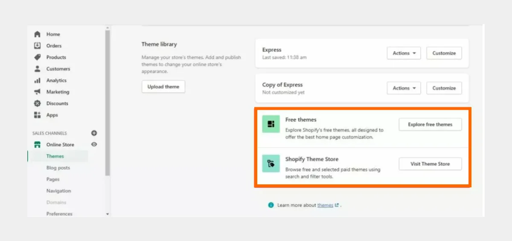Open Customers section

pos(58,69)
